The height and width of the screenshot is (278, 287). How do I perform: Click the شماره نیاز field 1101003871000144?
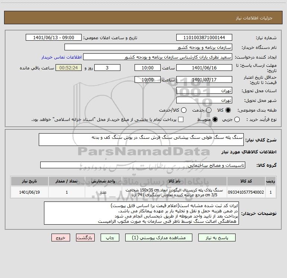coord(204,38)
